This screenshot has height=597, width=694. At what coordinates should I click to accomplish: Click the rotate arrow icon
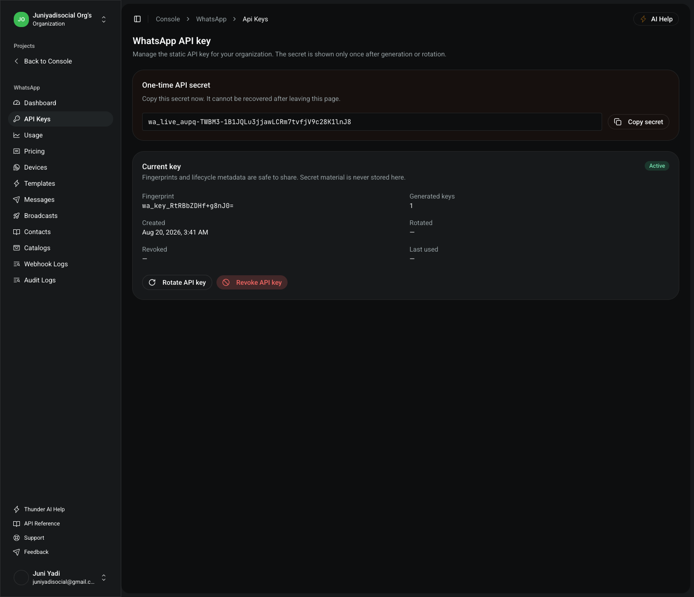point(152,282)
